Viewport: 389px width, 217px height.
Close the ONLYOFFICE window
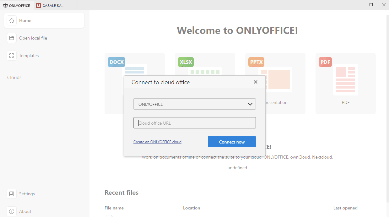383,5
